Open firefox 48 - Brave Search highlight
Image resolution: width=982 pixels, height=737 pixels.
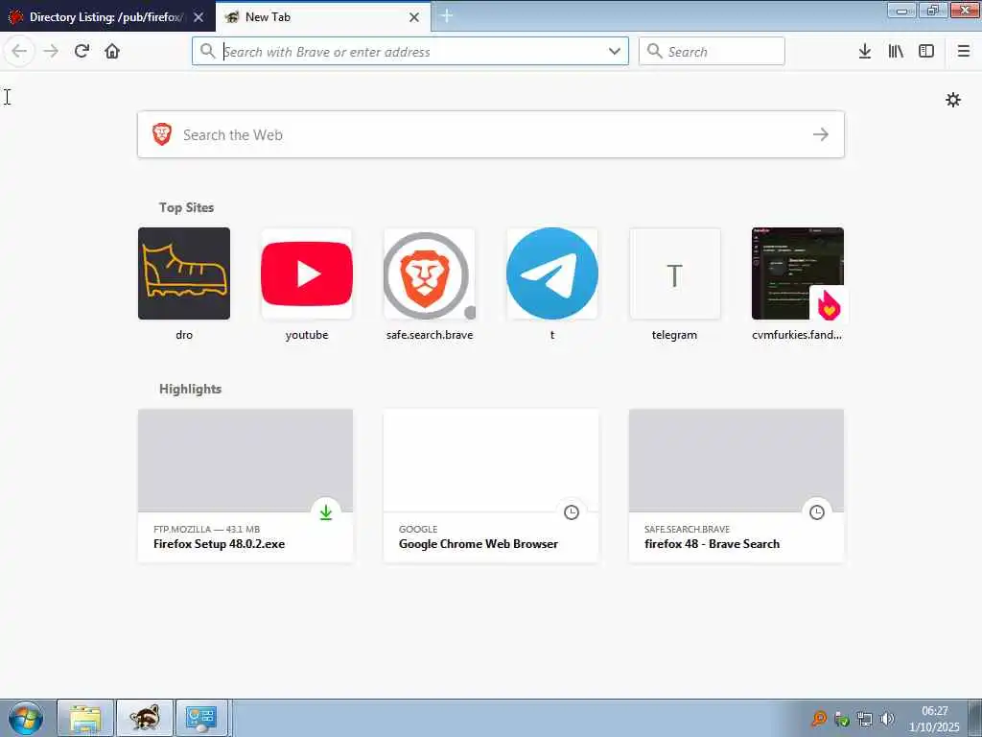pos(736,486)
